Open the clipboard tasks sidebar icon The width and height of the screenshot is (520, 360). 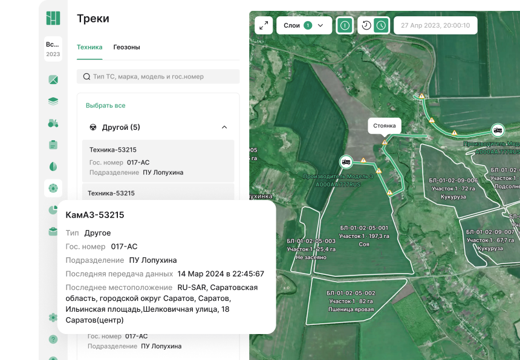53,144
